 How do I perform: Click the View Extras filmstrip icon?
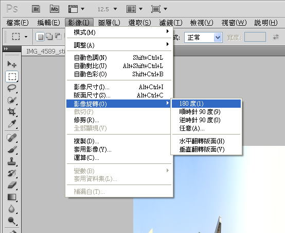[73, 9]
